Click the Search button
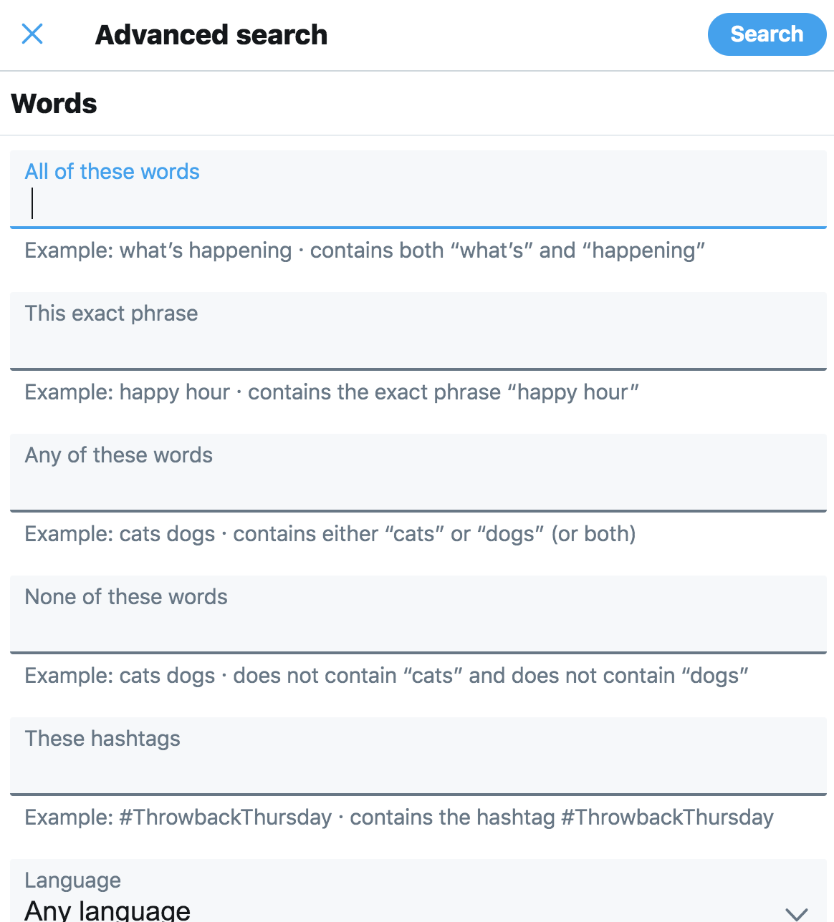 coord(767,34)
